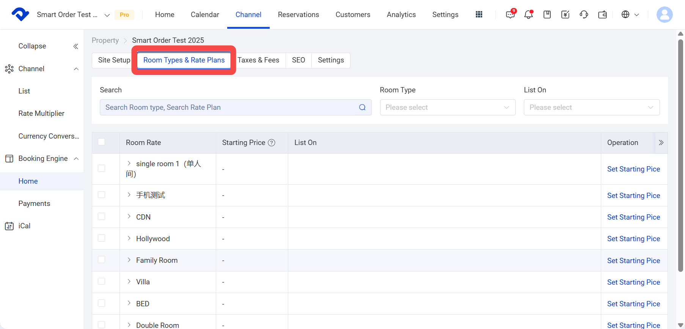Screen dimensions: 685x329
Task: Click the iCal calendar icon
Action: point(9,226)
